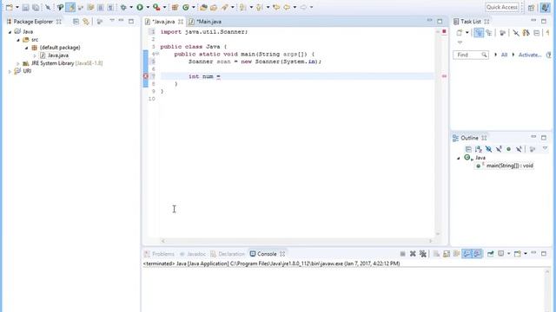This screenshot has width=556, height=312.
Task: Click Remove Launch X icon in Console
Action: (413, 254)
